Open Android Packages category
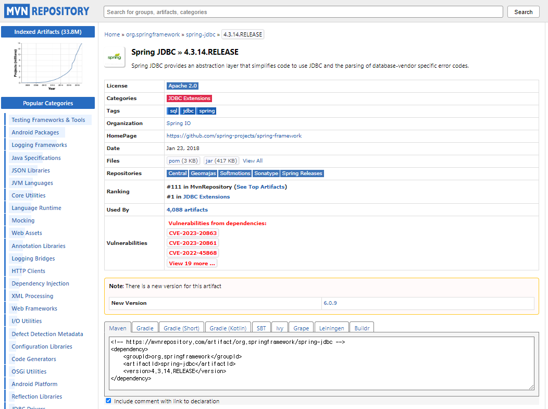 35,132
